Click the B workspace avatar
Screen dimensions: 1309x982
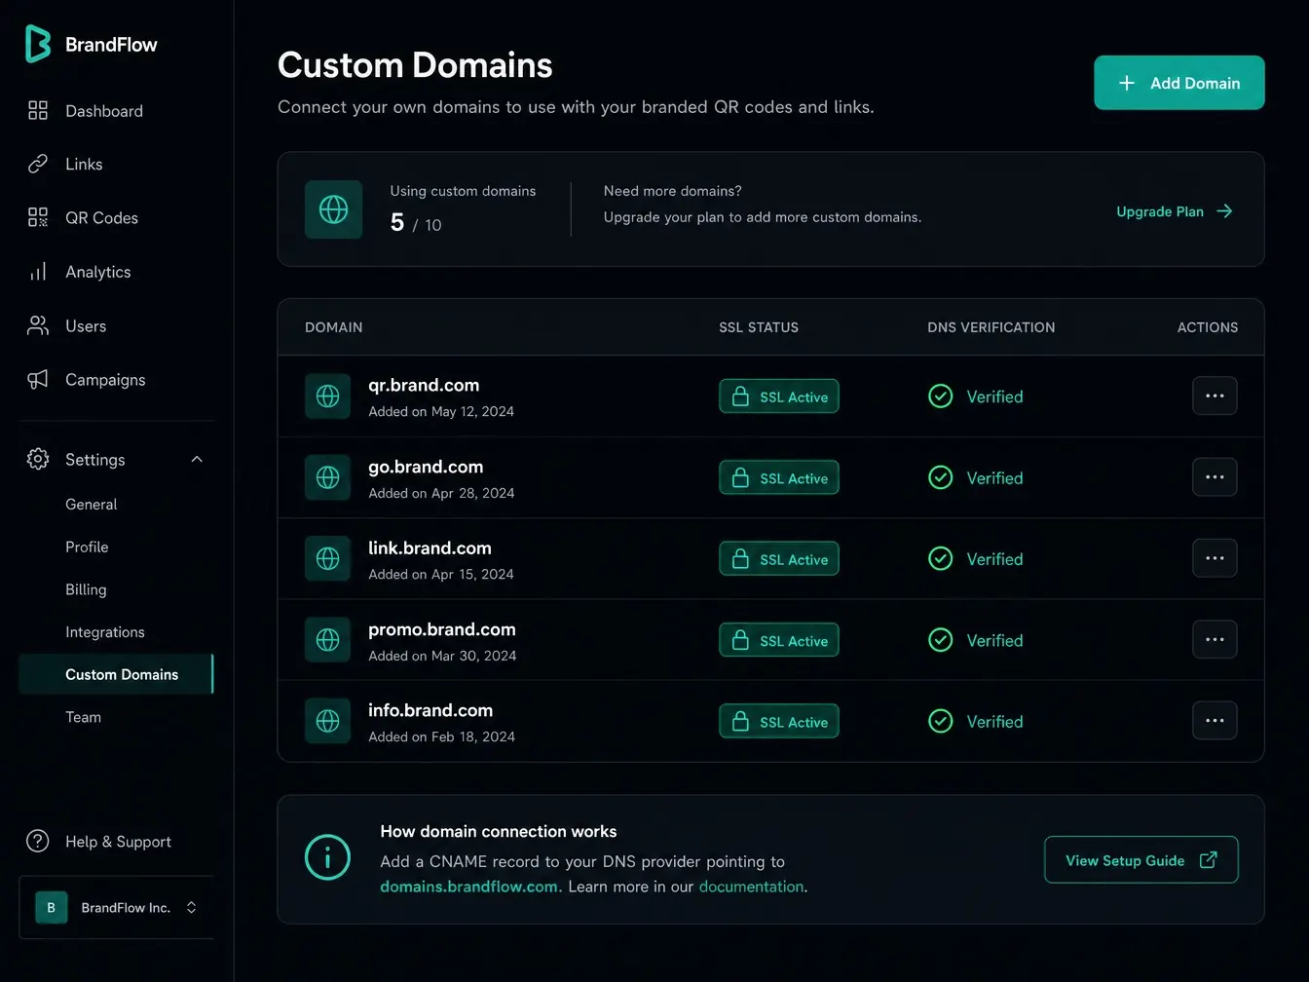coord(52,907)
